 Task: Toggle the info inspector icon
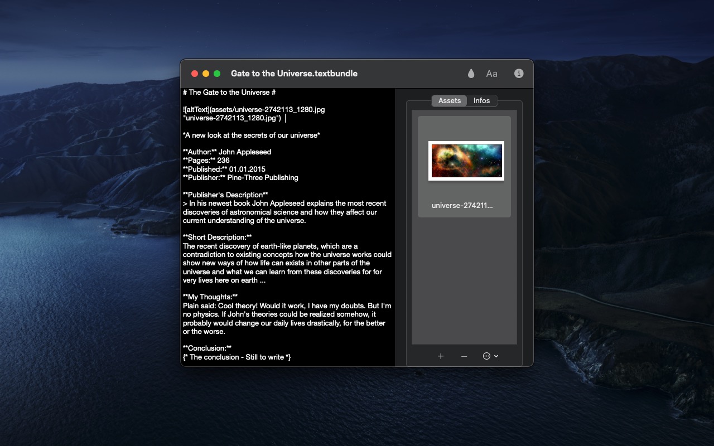[x=519, y=74]
